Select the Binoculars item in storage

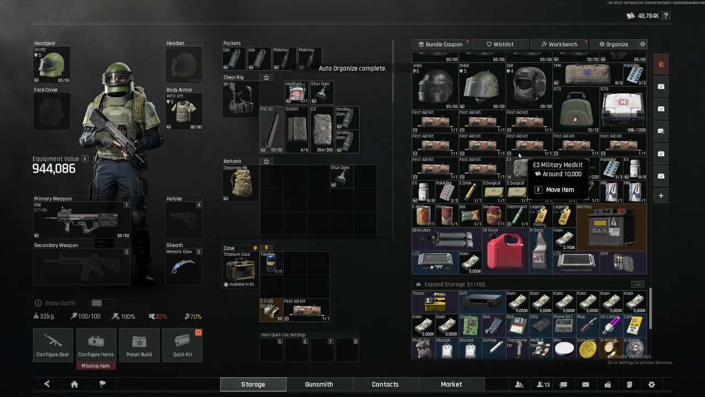pos(447,239)
